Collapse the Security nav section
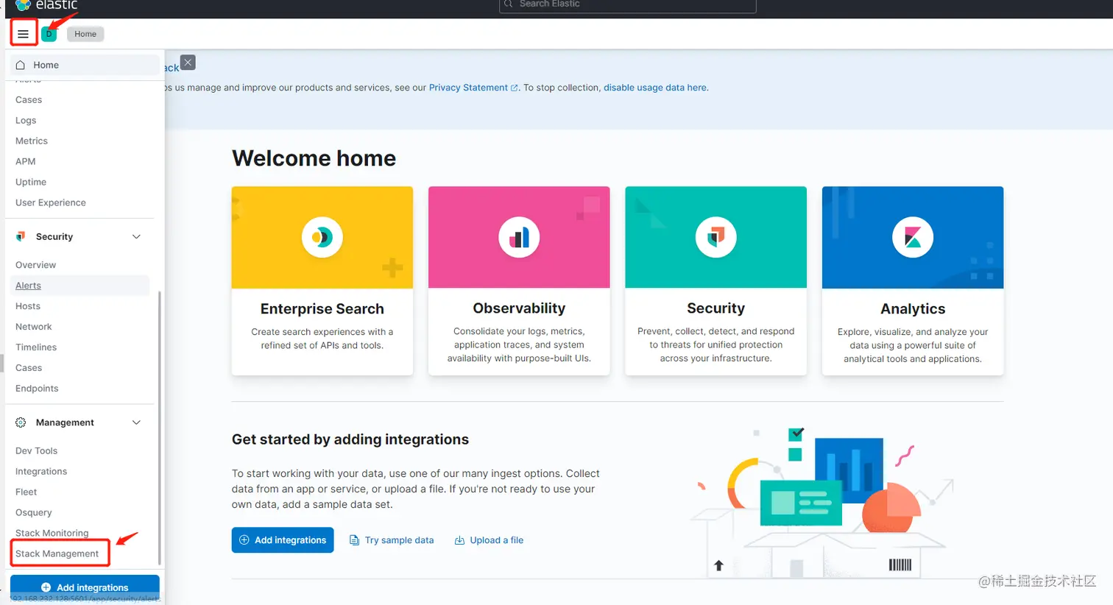This screenshot has height=605, width=1113. pos(136,236)
